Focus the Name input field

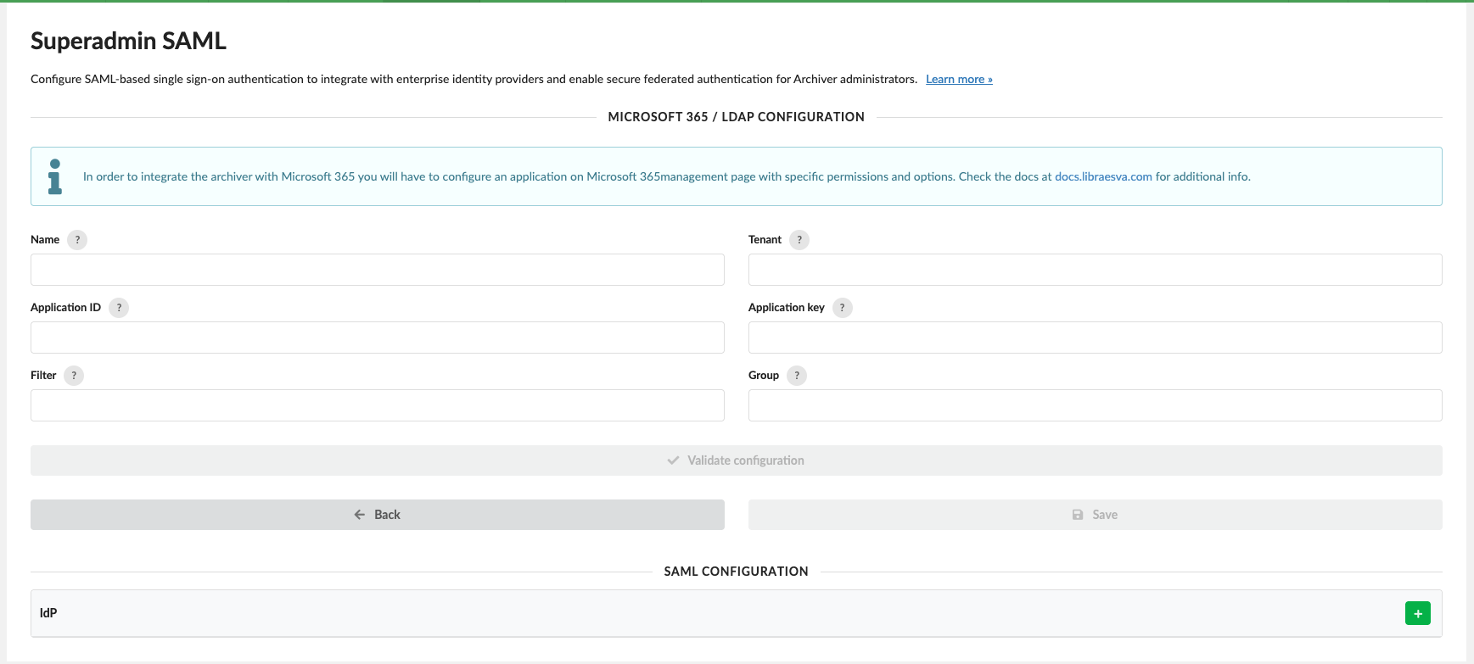click(x=378, y=270)
